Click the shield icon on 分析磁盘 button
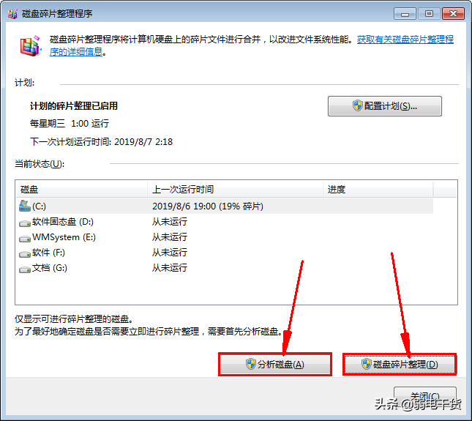This screenshot has width=472, height=421. click(250, 364)
